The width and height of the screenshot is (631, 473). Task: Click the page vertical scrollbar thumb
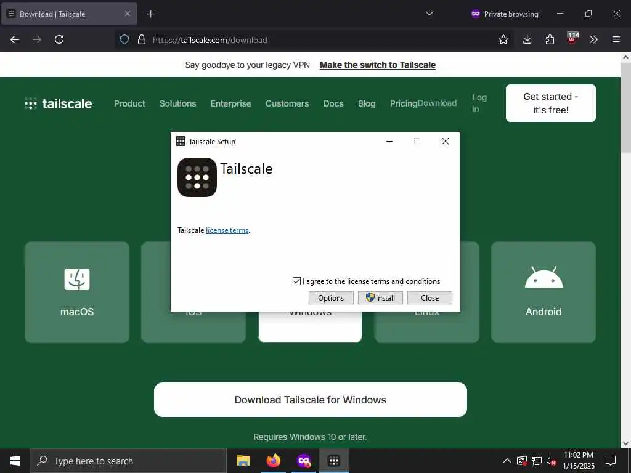point(625,107)
